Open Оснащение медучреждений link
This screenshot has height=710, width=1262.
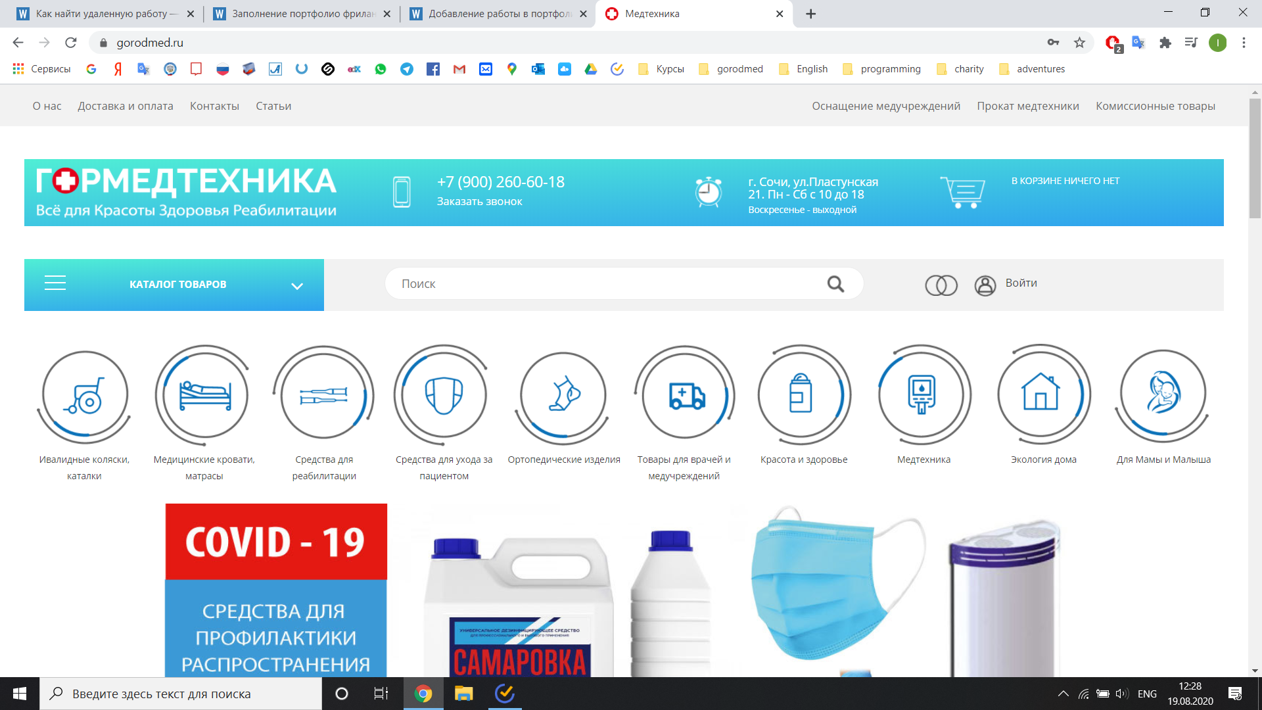(886, 106)
